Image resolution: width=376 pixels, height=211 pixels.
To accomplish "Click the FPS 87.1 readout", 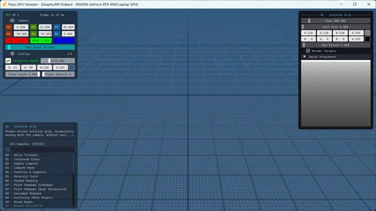I will point(12,15).
